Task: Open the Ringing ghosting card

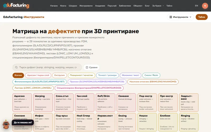Action: coord(189,122)
